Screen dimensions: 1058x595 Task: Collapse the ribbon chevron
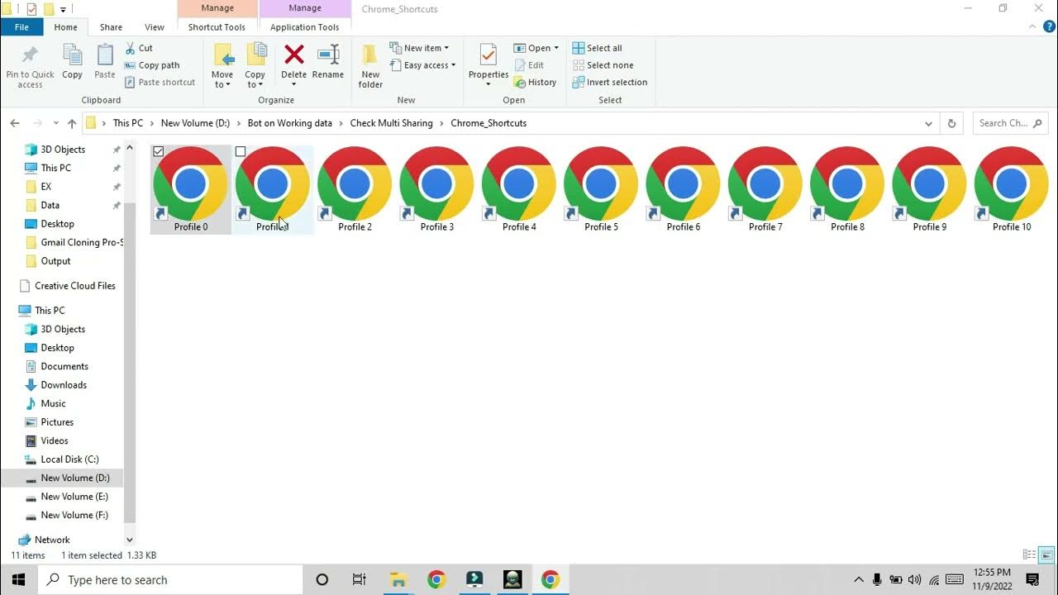coord(1033,26)
